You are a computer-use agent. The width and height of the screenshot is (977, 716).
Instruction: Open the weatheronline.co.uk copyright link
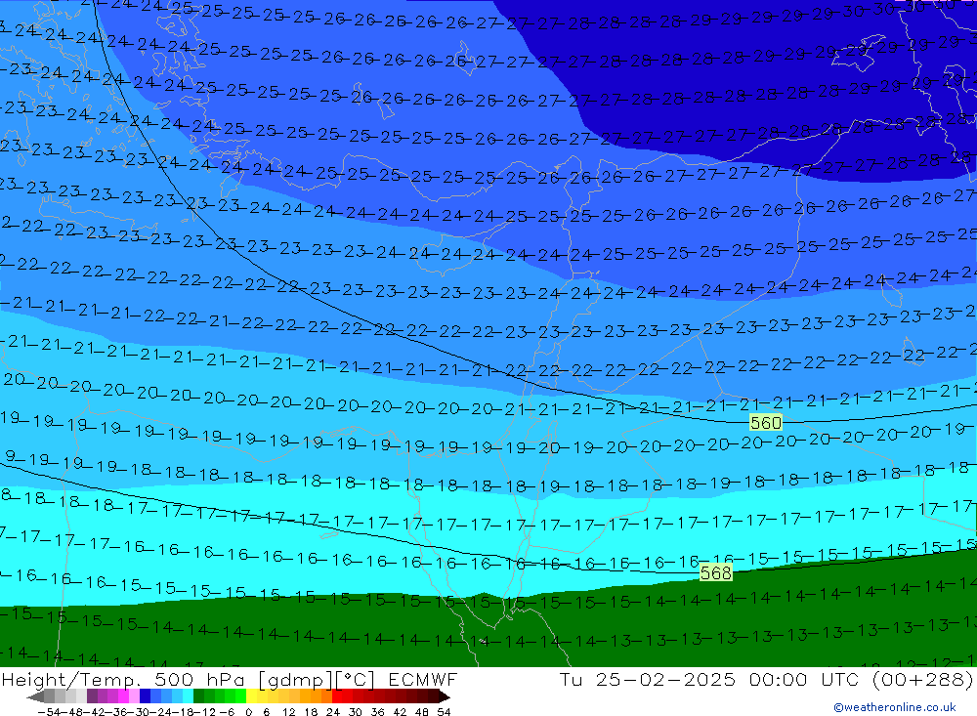[x=894, y=707]
